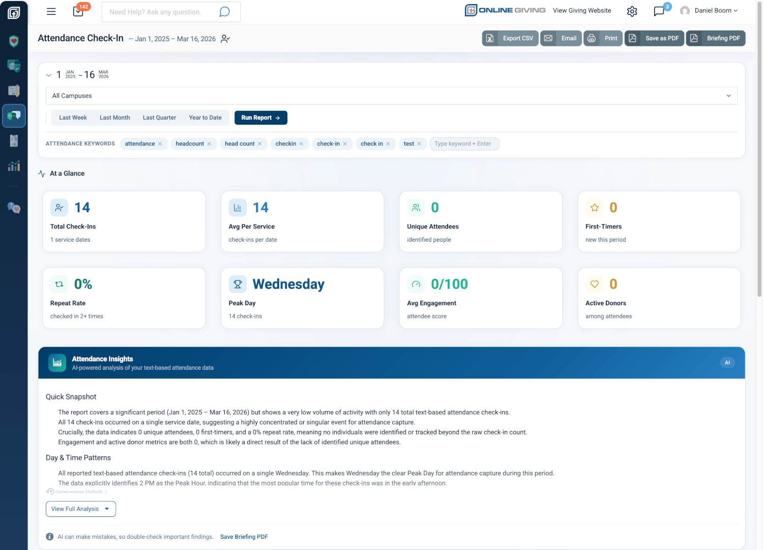This screenshot has width=763, height=550.
Task: Open the Daniel Boorn user menu
Action: pyautogui.click(x=709, y=11)
